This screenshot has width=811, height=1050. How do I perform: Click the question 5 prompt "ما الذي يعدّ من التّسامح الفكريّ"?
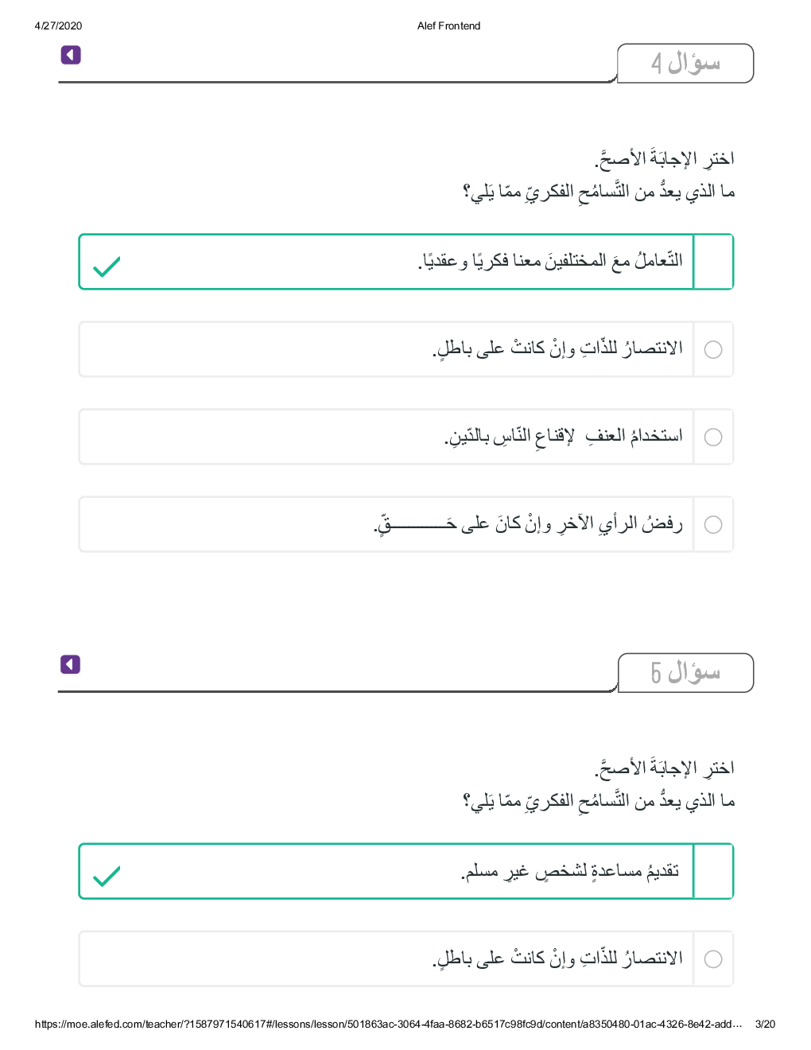click(599, 801)
